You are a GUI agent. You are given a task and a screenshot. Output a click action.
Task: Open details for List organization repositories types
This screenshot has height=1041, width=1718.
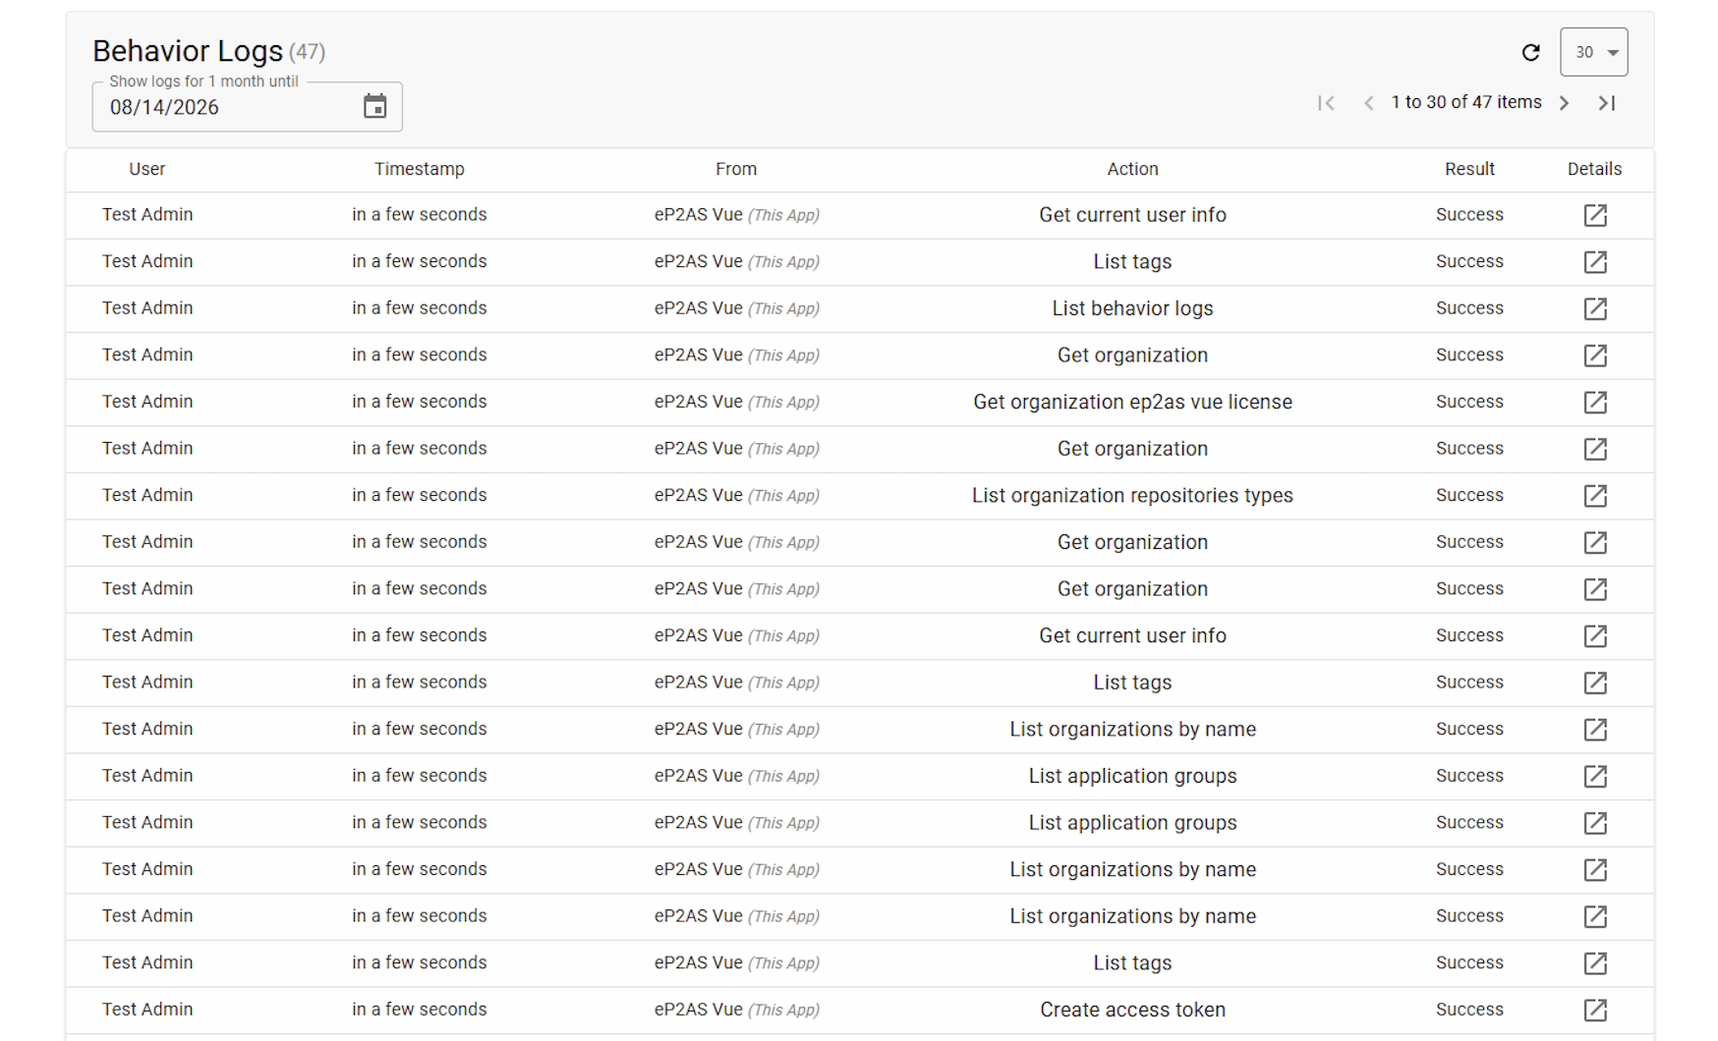click(1595, 496)
